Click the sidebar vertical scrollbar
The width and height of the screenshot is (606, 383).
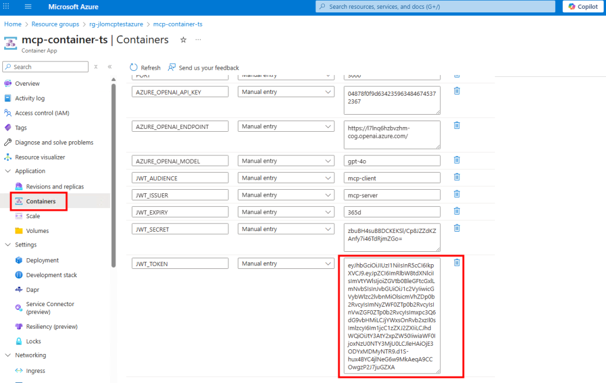tap(113, 176)
